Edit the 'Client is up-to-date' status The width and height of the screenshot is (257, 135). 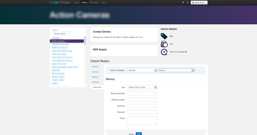pos(186,52)
